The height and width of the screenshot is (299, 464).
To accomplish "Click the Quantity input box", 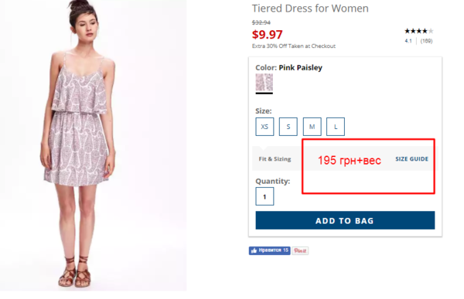I will [x=264, y=196].
